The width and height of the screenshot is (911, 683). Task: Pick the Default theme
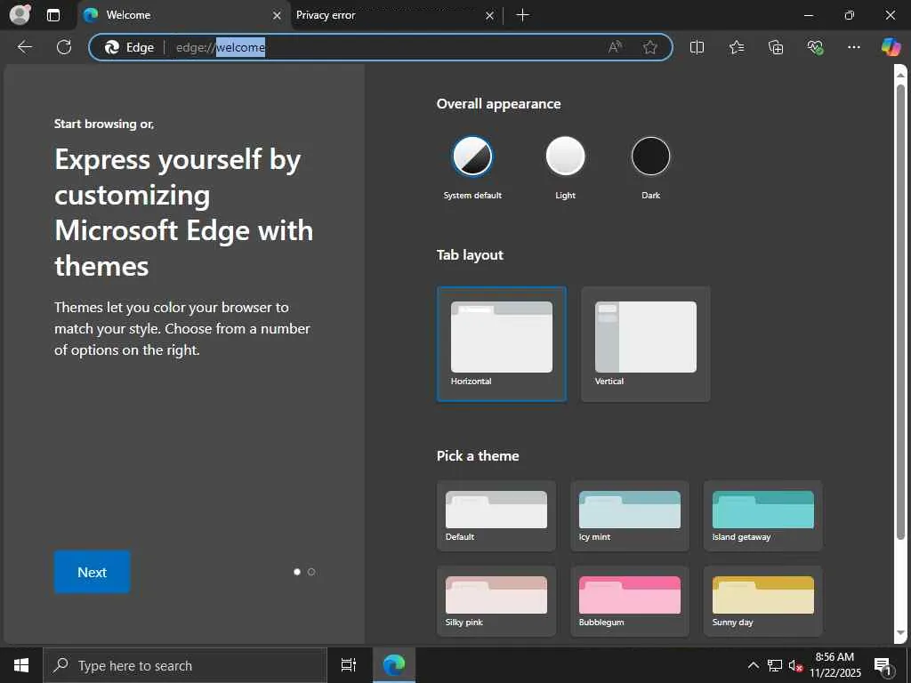pyautogui.click(x=496, y=516)
